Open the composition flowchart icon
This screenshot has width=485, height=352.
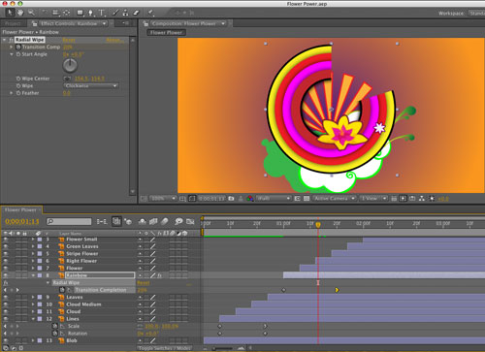click(x=422, y=199)
